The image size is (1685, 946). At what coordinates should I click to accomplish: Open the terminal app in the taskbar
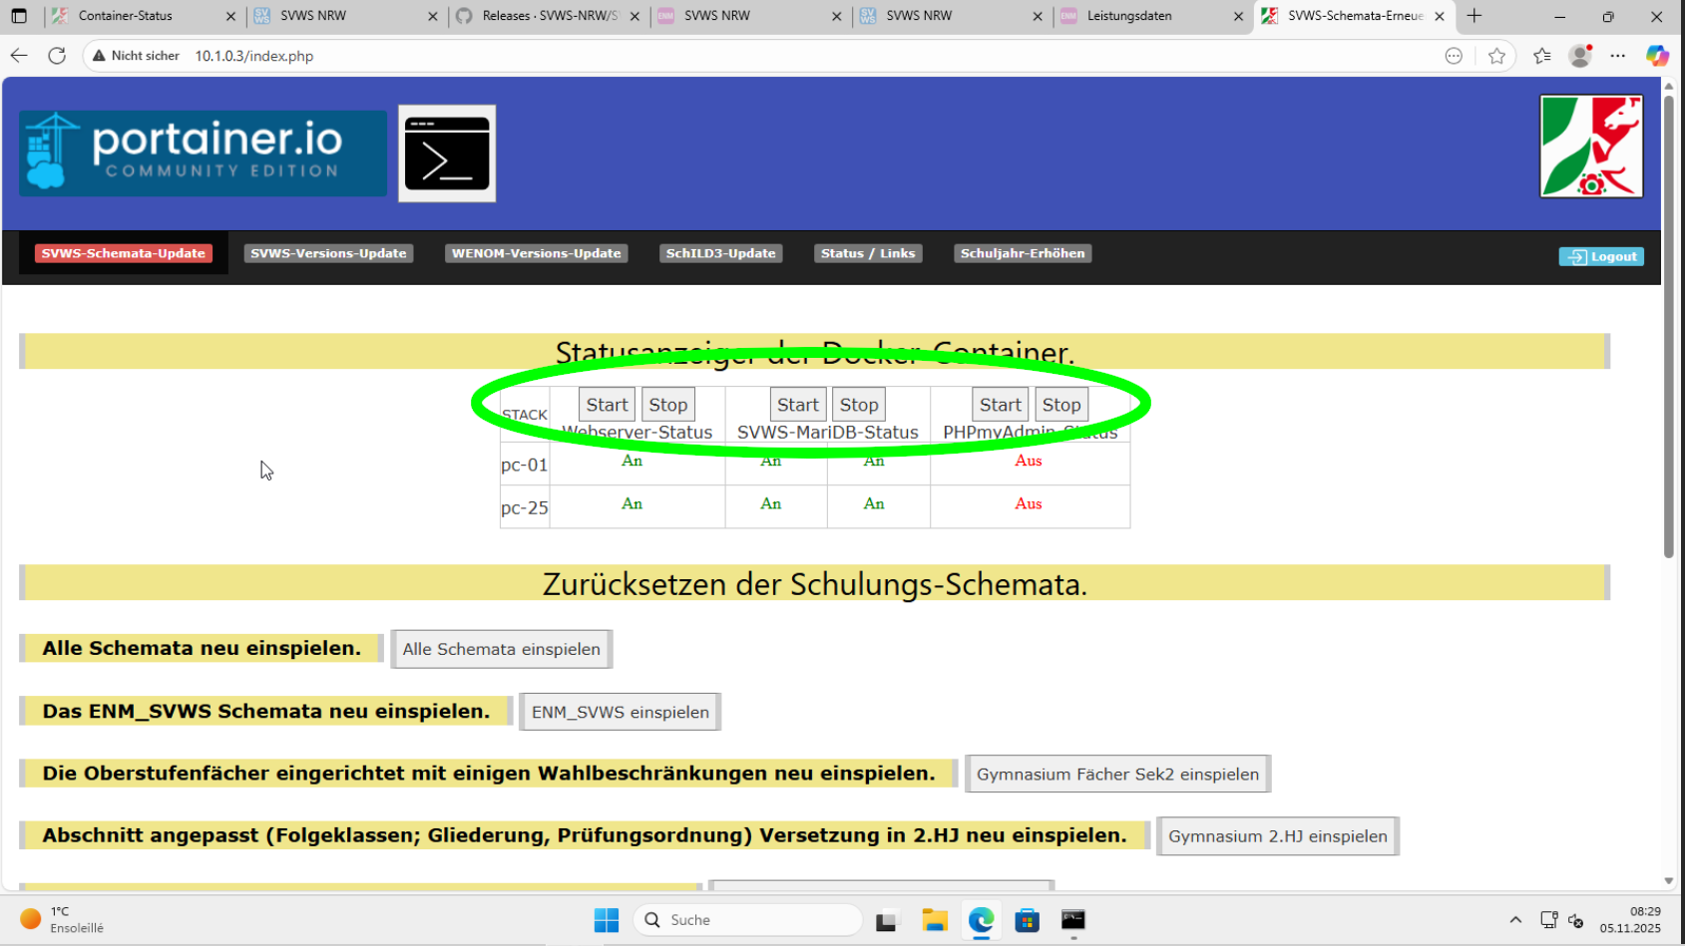pos(1073,920)
